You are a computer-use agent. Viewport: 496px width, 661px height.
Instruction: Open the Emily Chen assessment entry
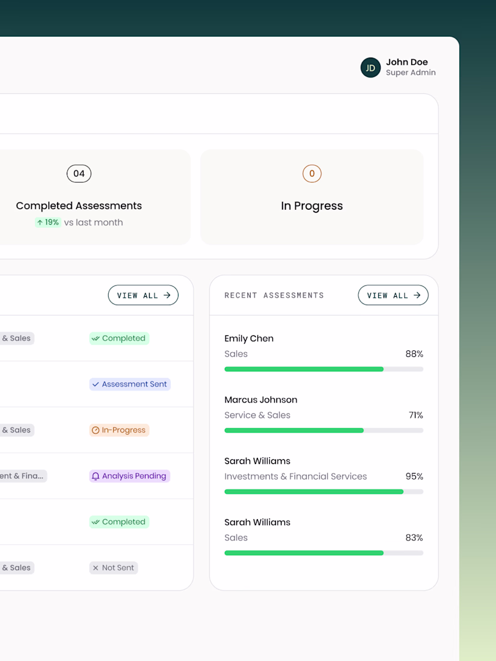coord(323,354)
